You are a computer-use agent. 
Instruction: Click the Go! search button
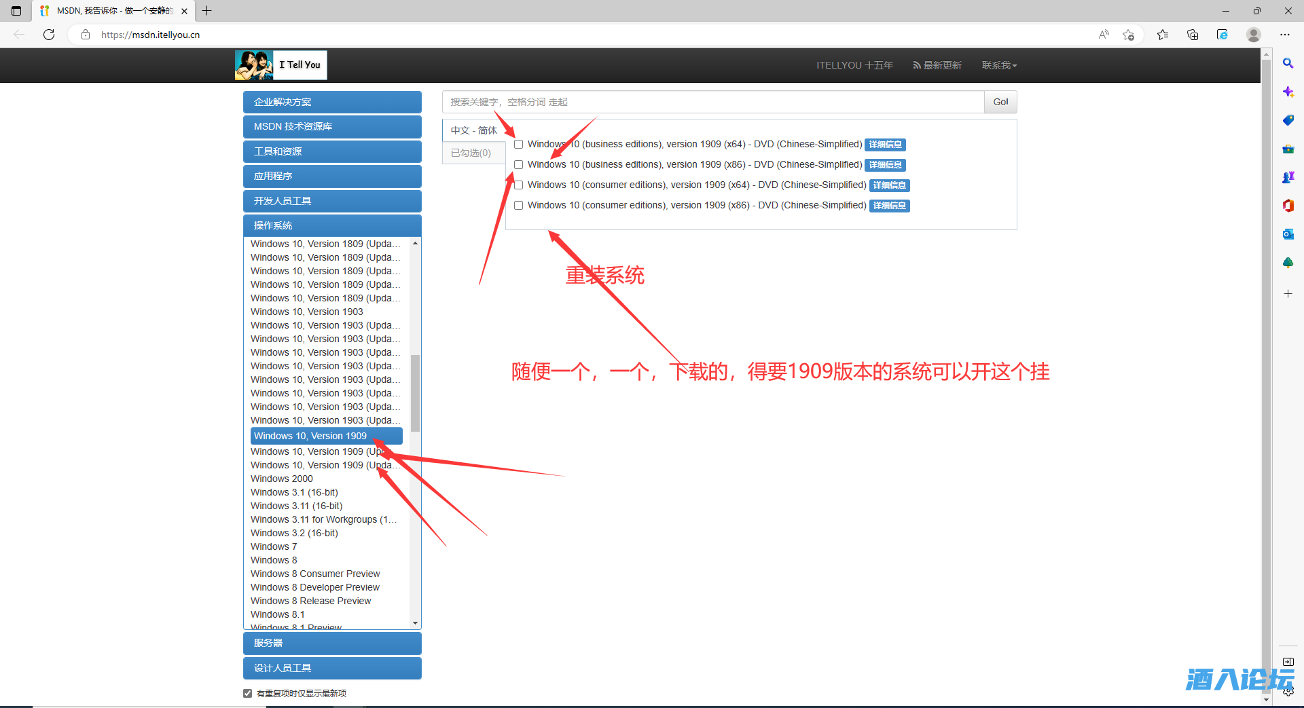tap(1000, 102)
